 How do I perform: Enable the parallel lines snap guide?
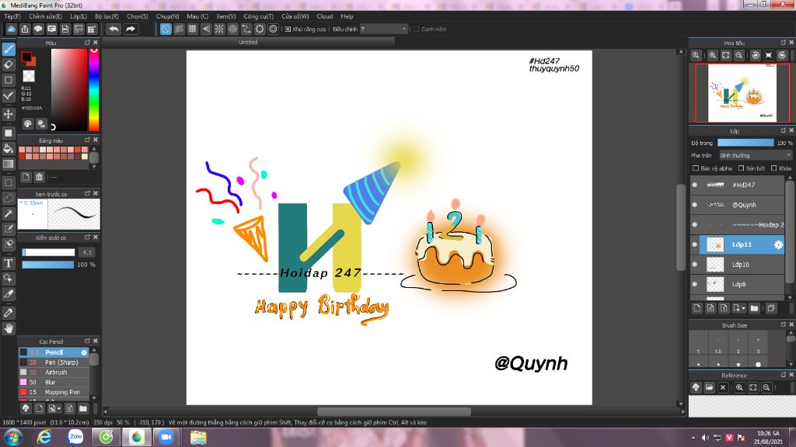(180, 29)
